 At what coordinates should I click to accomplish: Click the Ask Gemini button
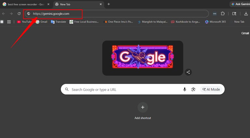240,4
